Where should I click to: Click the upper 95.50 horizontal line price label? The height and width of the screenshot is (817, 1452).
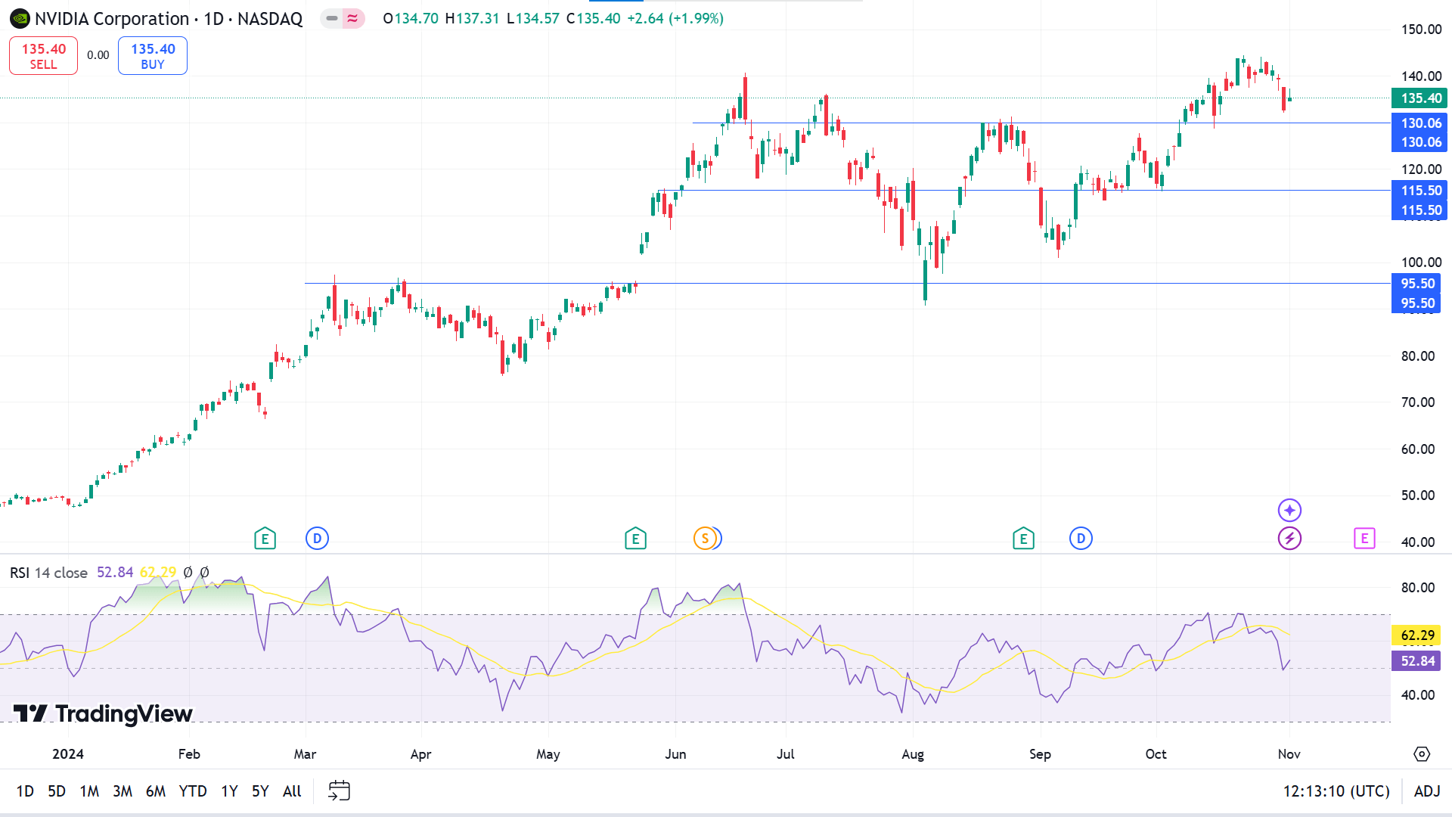click(1416, 283)
